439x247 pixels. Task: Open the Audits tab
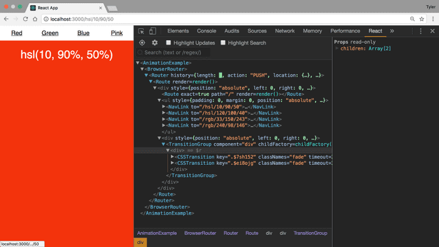(232, 31)
